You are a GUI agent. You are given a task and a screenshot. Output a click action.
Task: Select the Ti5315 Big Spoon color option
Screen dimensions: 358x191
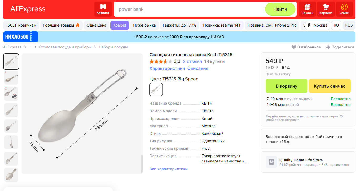tap(156, 90)
